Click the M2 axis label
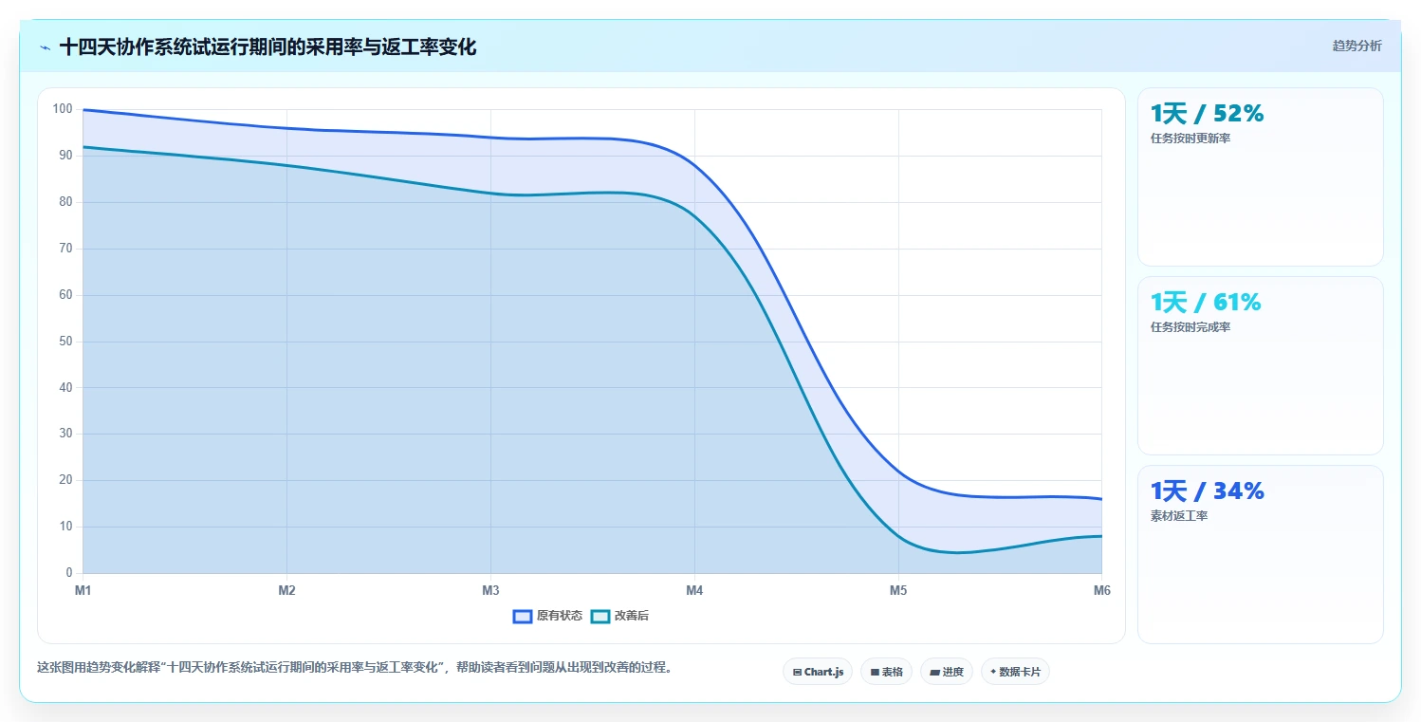 (286, 590)
